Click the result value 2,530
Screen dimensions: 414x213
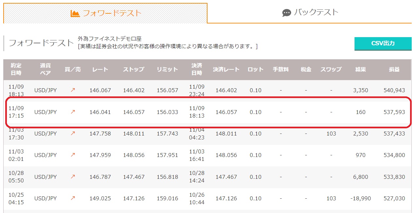(x=360, y=134)
